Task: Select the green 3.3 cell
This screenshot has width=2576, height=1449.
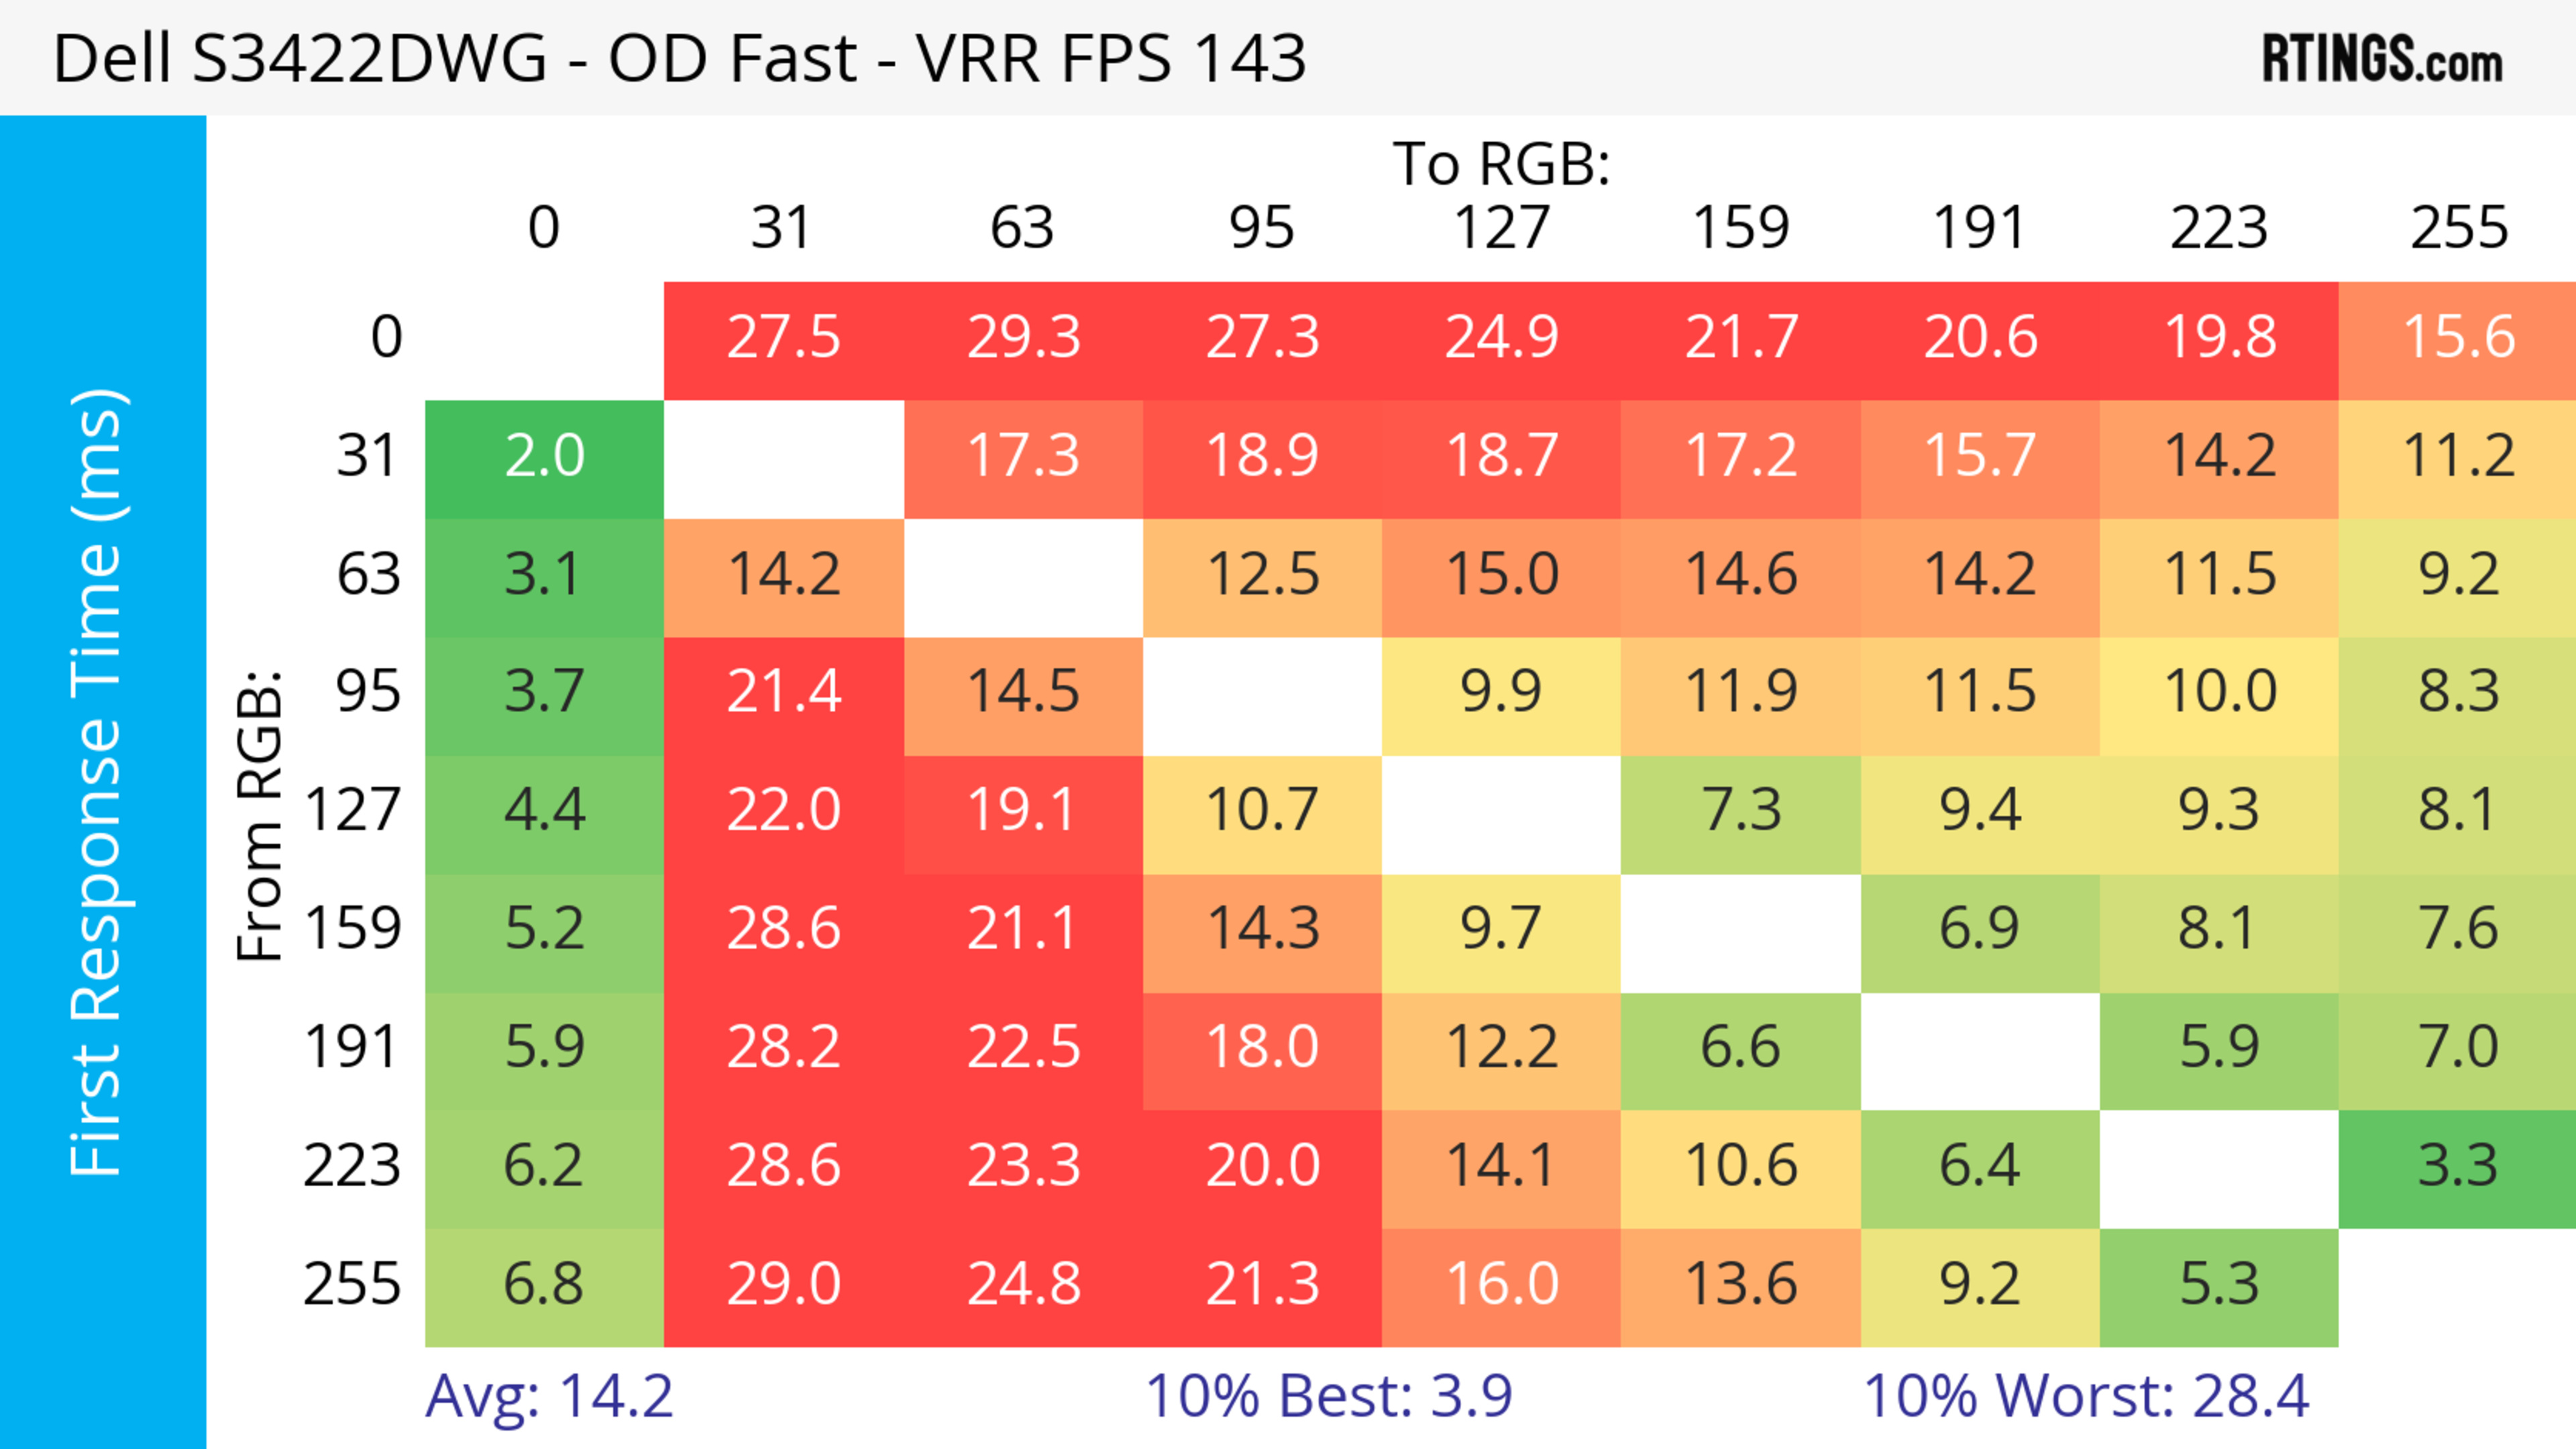Action: (x=2458, y=1165)
